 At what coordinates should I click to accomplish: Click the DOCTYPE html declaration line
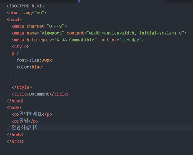tap(25, 6)
